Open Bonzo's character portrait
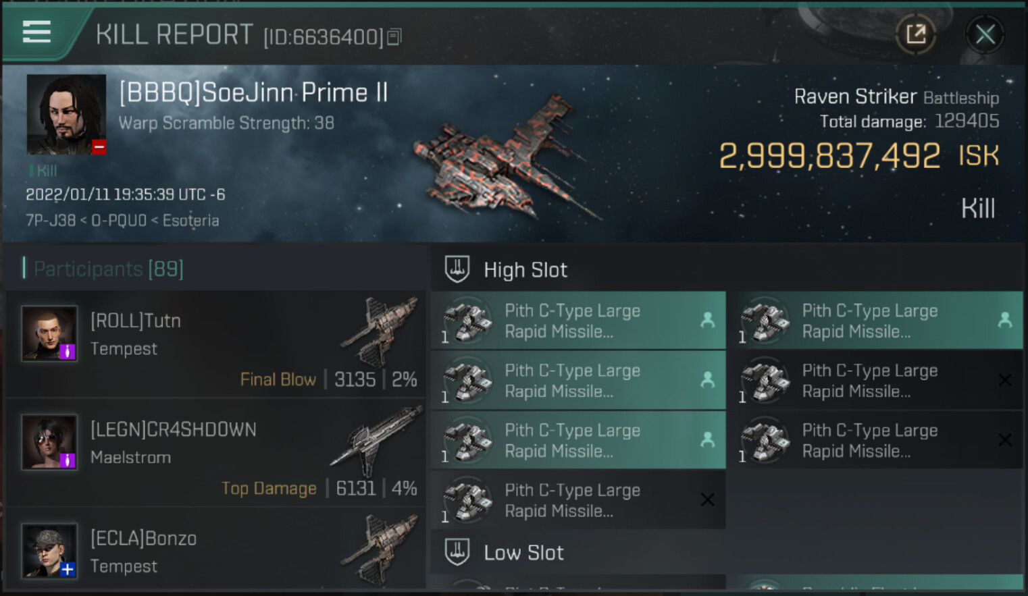Image resolution: width=1028 pixels, height=596 pixels. (49, 550)
